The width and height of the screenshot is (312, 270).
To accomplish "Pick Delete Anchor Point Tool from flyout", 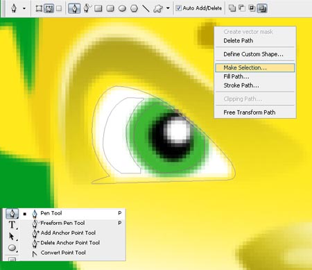I will click(x=72, y=243).
